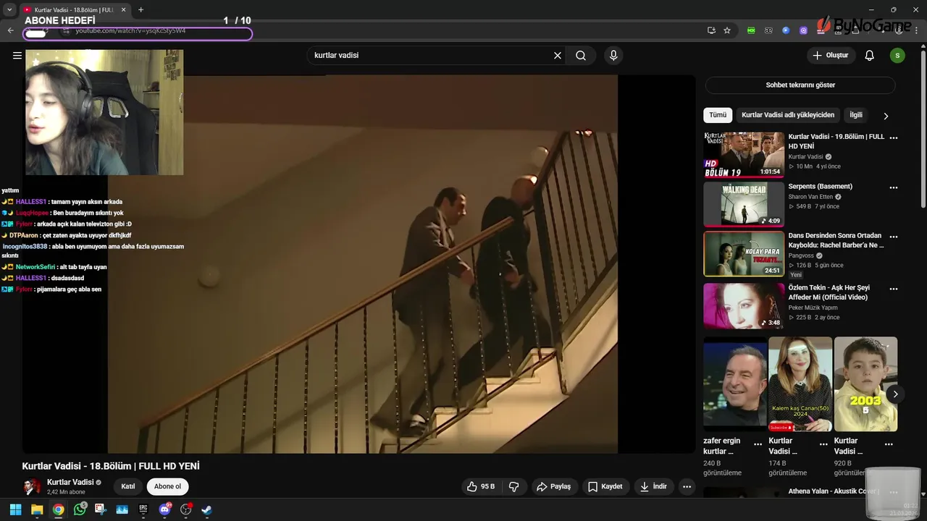Show more filter chips with the arrow
This screenshot has width=927, height=521.
point(885,116)
